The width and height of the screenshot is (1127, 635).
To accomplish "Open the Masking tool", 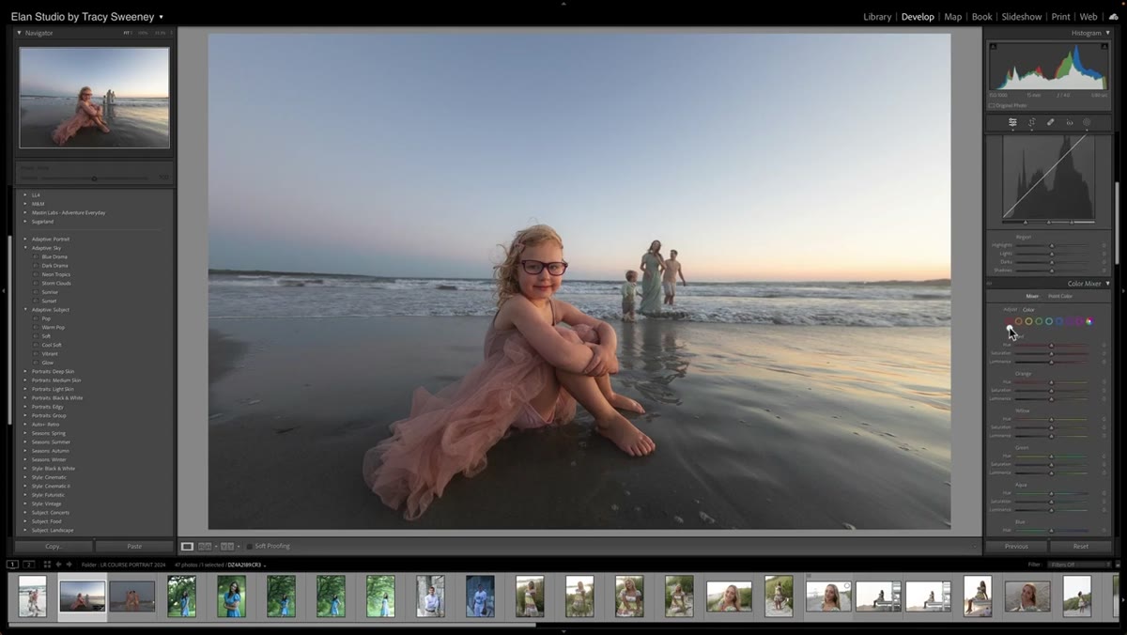I will click(1087, 122).
